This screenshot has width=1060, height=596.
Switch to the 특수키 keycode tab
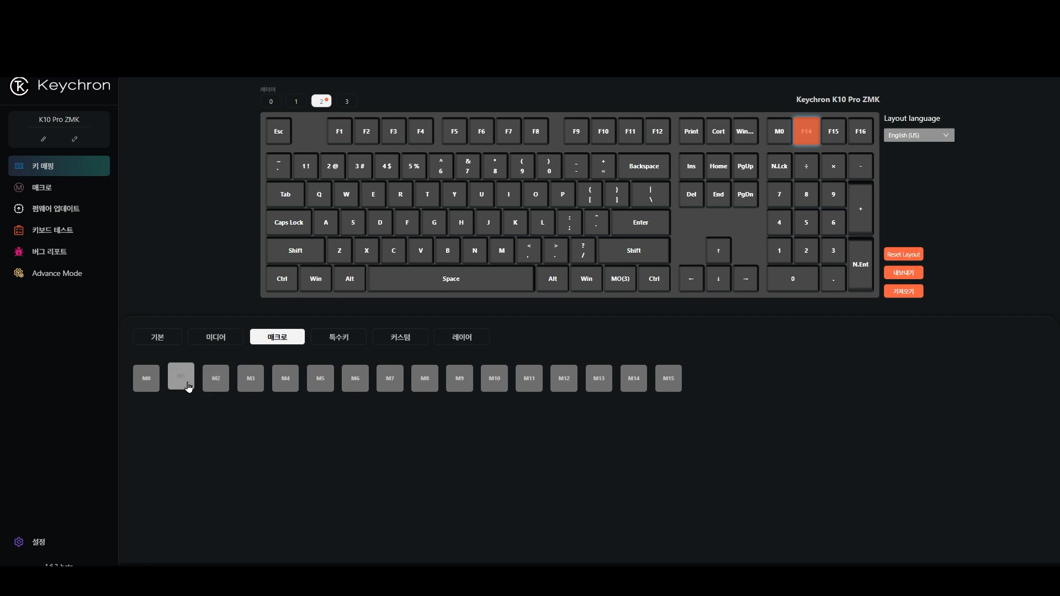[x=339, y=337]
